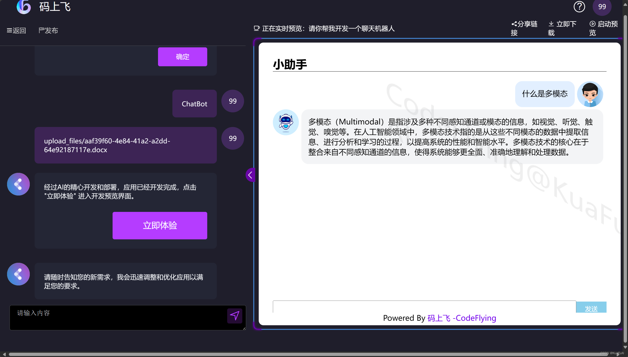Click the user cartoon avatar
The width and height of the screenshot is (628, 357).
(590, 94)
